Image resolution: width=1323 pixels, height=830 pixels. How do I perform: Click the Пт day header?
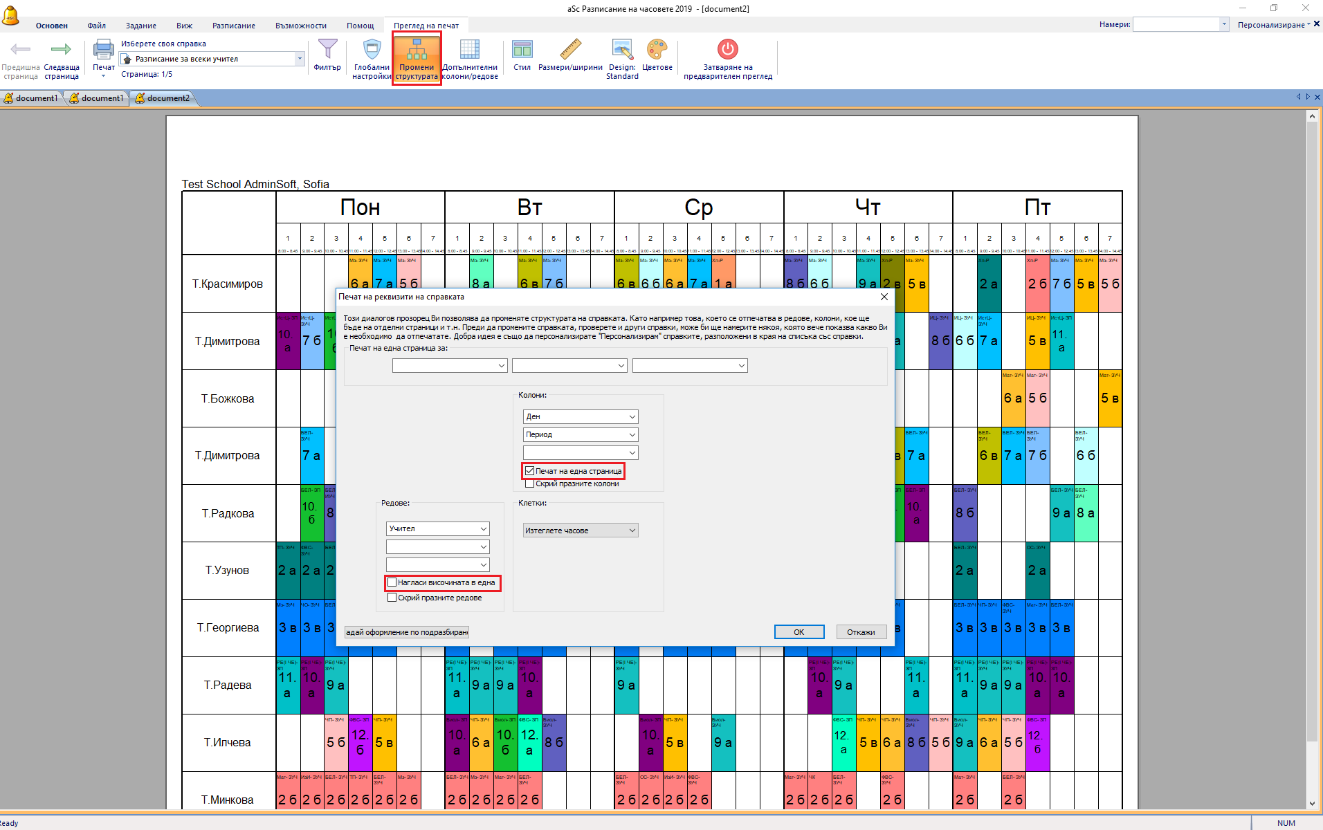[x=1037, y=207]
